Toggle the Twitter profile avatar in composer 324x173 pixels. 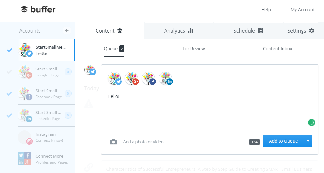(x=115, y=79)
